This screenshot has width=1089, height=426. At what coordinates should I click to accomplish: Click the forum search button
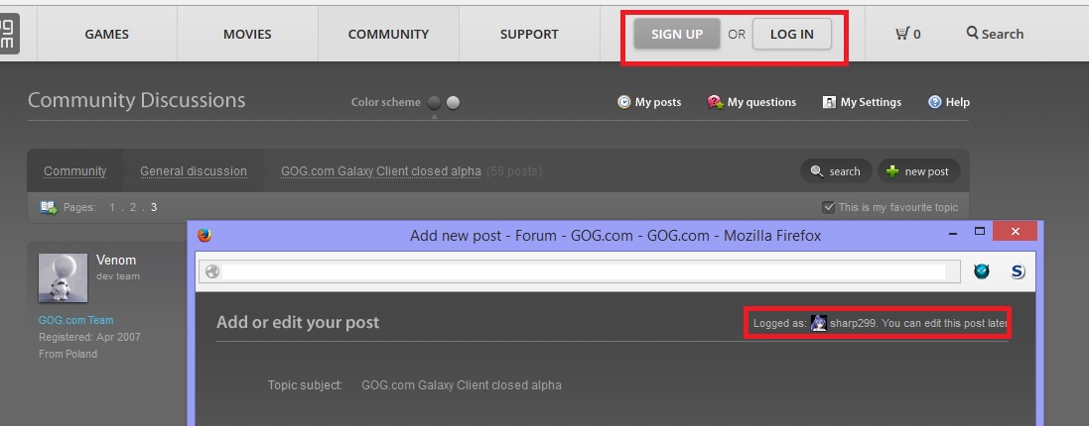tap(836, 171)
